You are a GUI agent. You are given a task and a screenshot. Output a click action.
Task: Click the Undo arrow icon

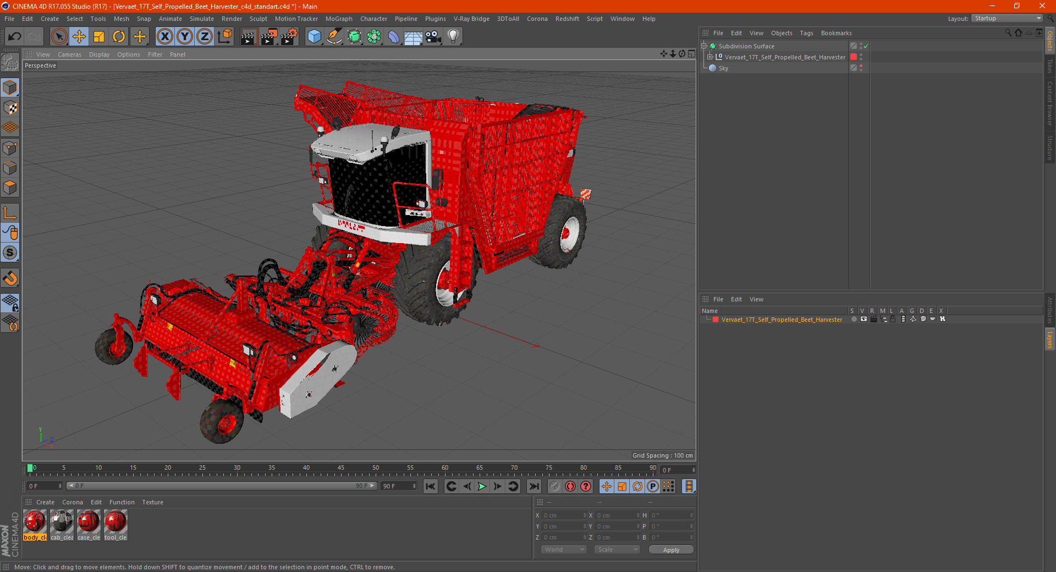coord(15,37)
